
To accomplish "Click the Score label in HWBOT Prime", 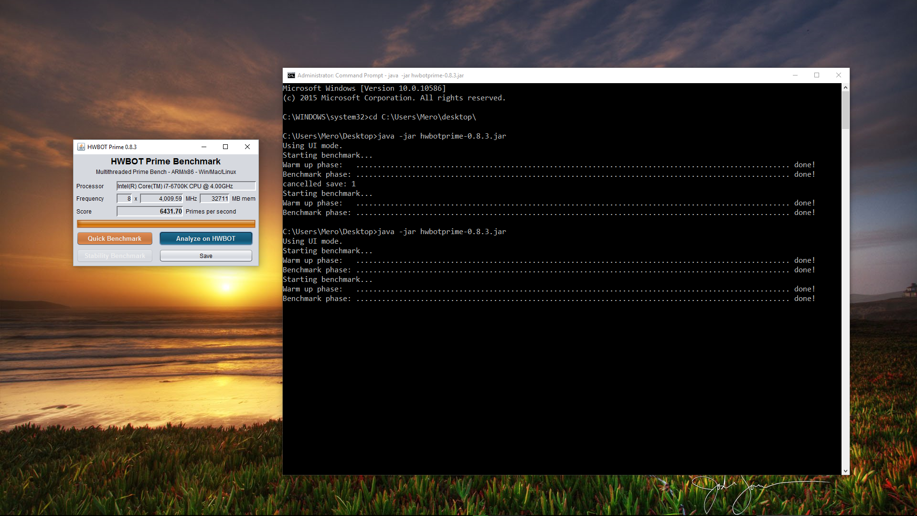I will tap(84, 212).
